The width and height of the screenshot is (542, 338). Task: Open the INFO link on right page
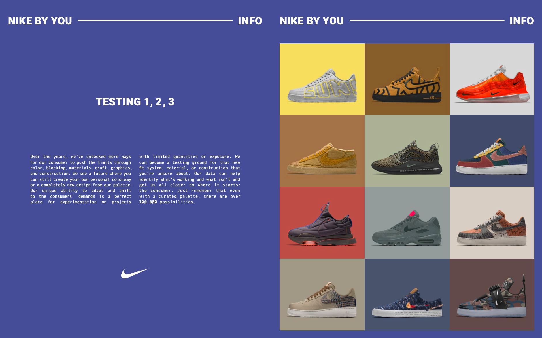pos(522,21)
